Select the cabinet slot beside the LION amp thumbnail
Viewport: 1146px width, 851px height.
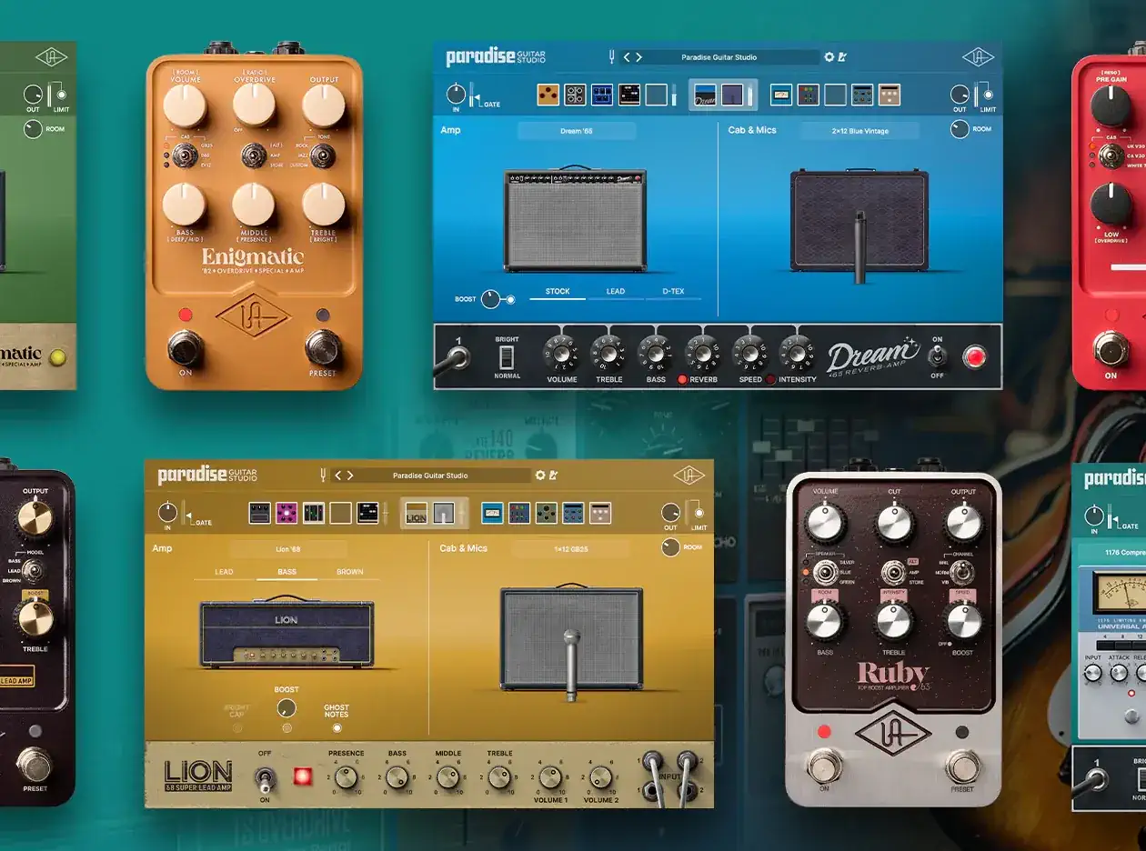pyautogui.click(x=444, y=513)
